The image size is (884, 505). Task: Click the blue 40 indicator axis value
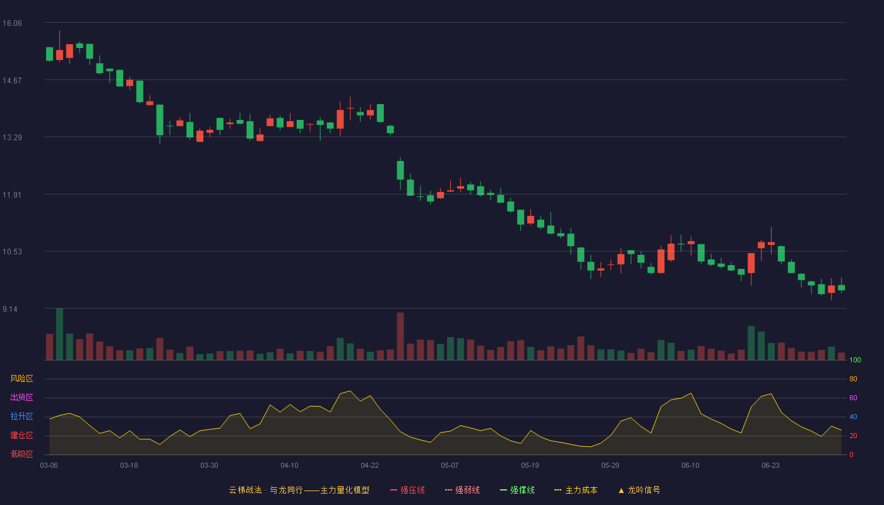click(x=853, y=417)
